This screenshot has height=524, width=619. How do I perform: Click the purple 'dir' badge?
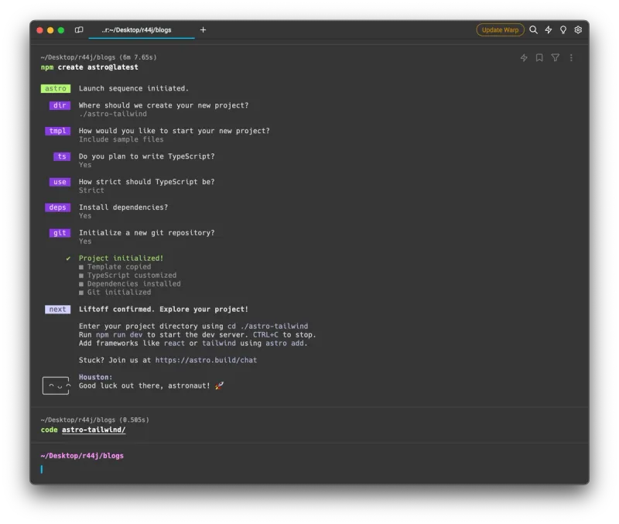tap(60, 105)
